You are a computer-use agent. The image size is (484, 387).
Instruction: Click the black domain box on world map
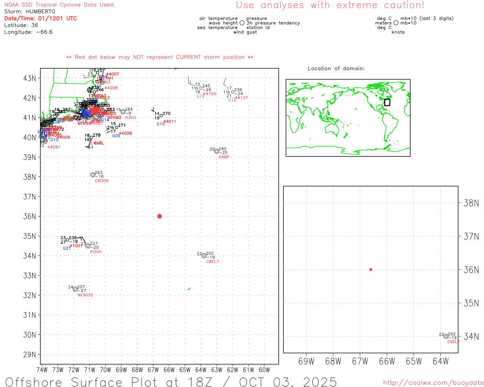(x=387, y=102)
